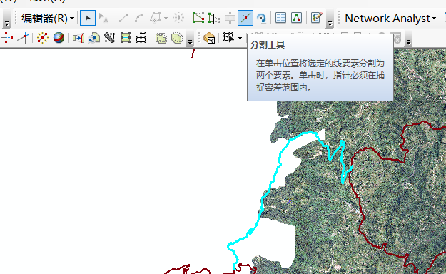446x274 pixels.
Task: Select the Align To Shape tool
Action: pyautogui.click(x=126, y=38)
